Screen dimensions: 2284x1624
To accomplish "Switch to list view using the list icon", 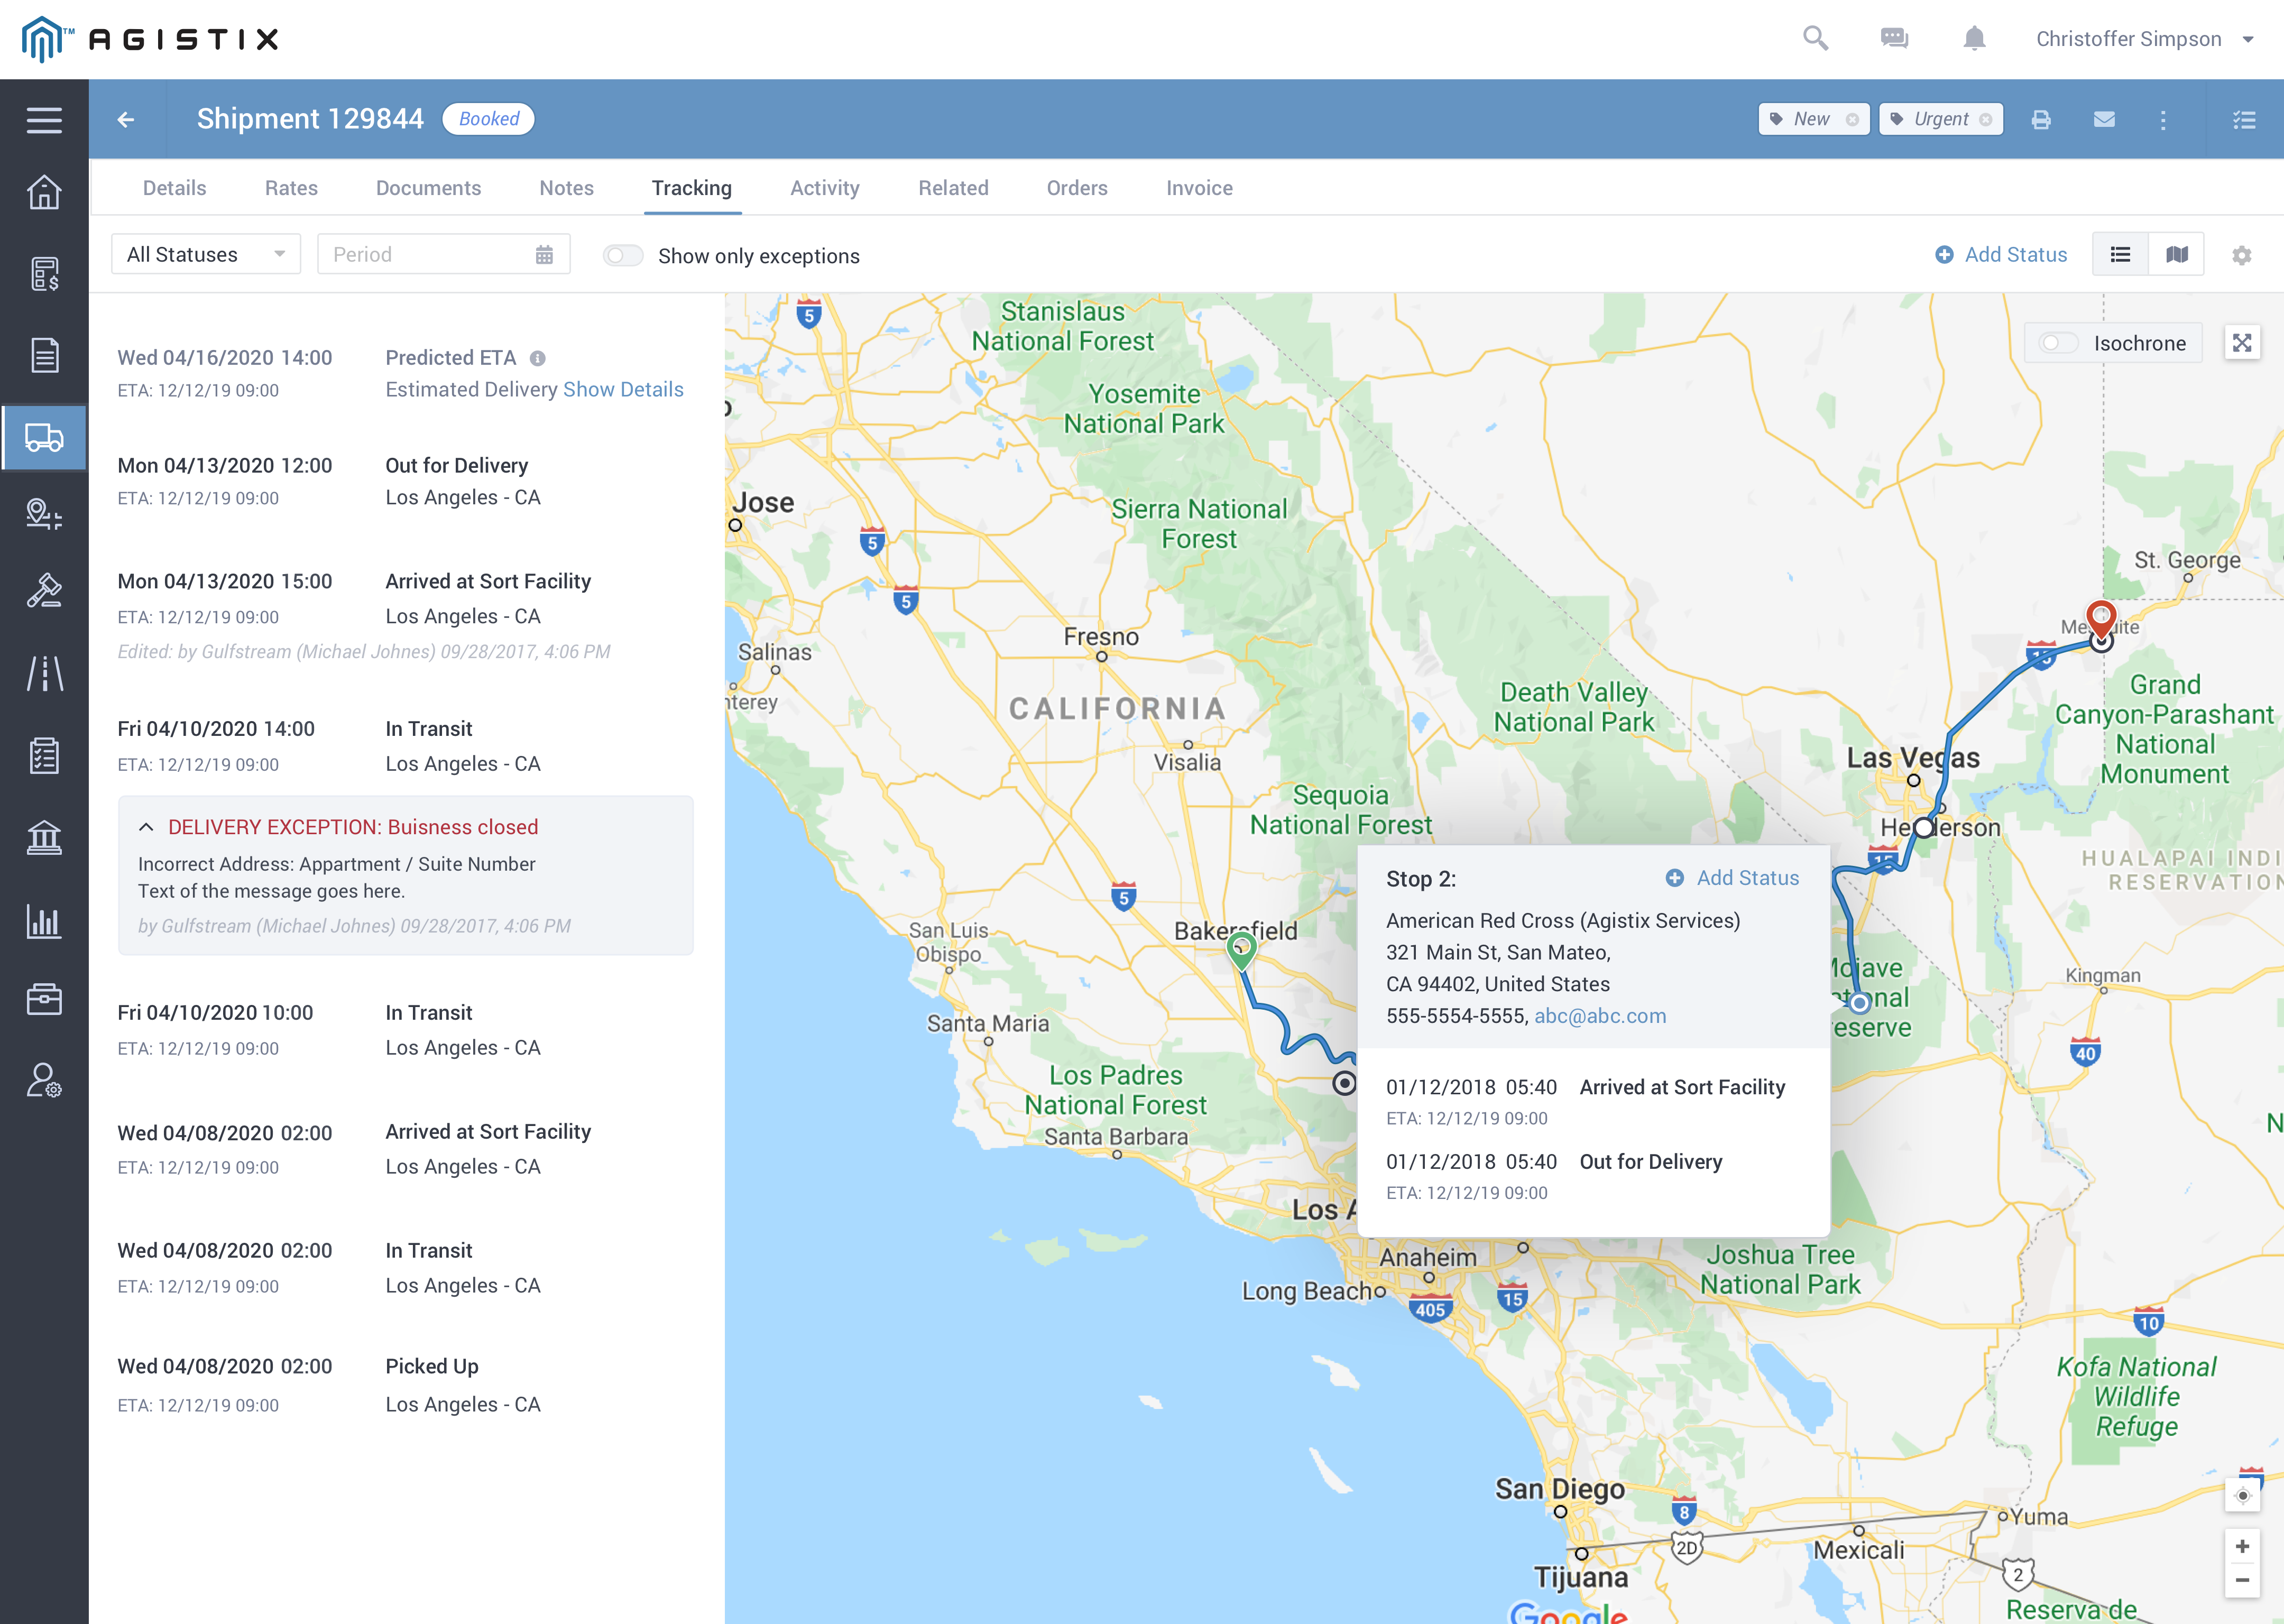I will 2120,253.
